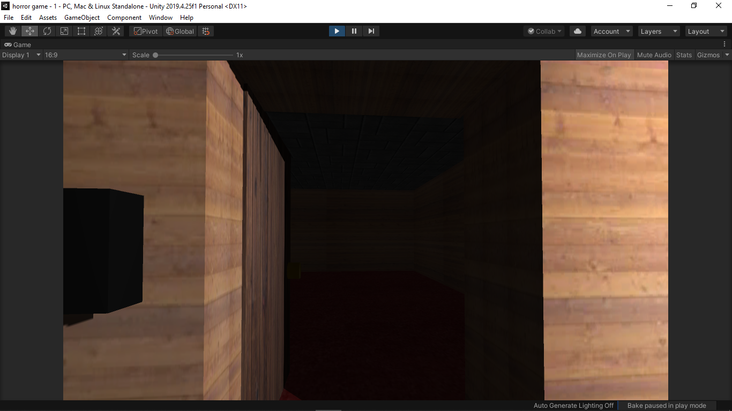
Task: Open the 16:9 aspect ratio dropdown
Action: [86, 55]
